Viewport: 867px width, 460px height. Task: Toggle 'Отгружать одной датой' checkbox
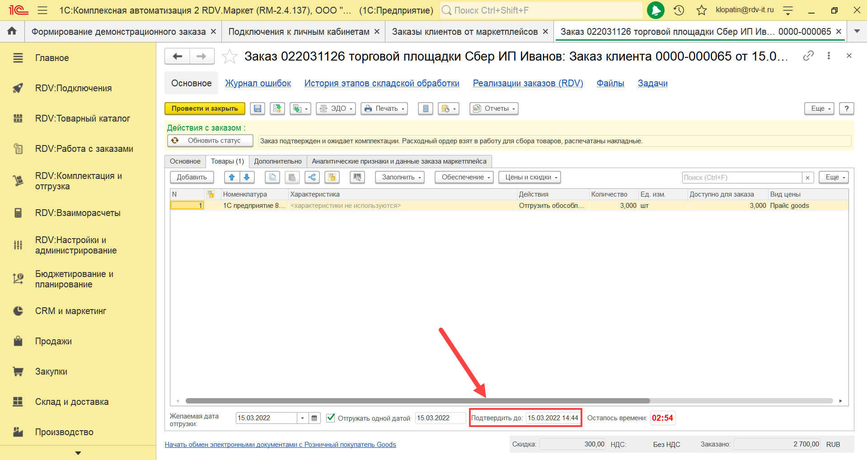click(331, 418)
